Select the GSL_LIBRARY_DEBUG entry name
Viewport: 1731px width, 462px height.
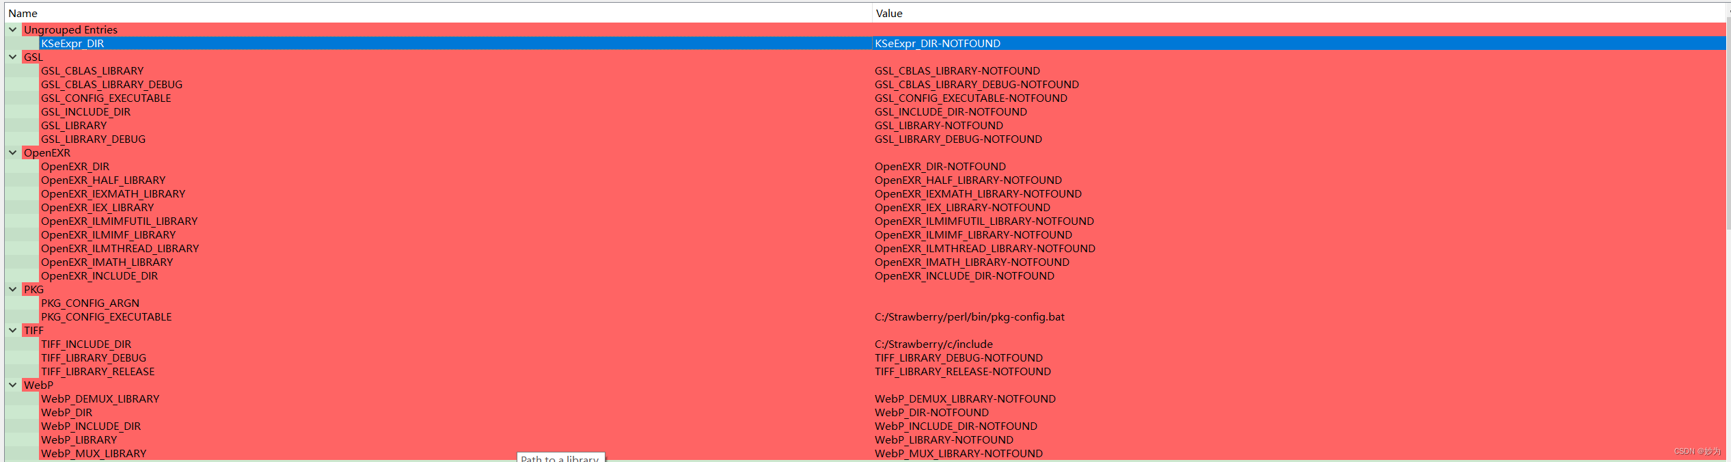[93, 139]
